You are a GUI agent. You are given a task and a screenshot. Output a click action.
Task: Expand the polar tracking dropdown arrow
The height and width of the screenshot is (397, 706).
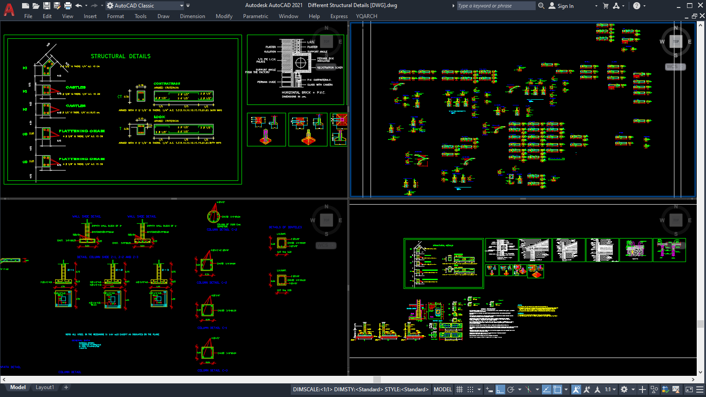click(x=519, y=390)
